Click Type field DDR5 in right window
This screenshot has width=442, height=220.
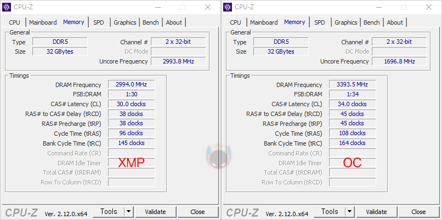pos(281,42)
